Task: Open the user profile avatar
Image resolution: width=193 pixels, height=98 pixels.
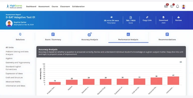Action: [x=183, y=6]
